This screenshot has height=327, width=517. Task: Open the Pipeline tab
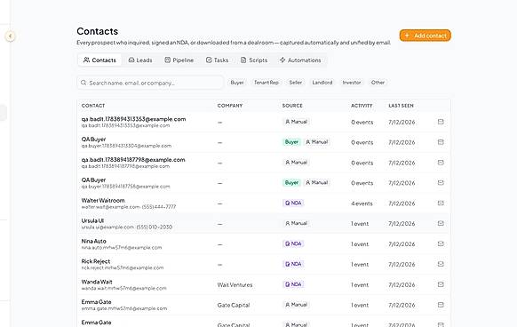click(179, 60)
